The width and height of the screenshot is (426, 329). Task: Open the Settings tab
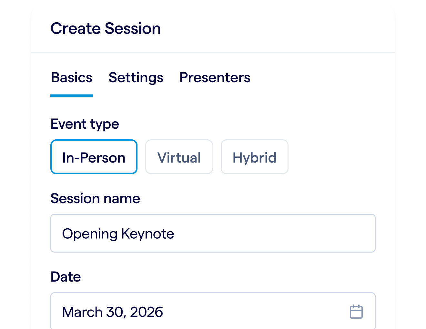(136, 78)
